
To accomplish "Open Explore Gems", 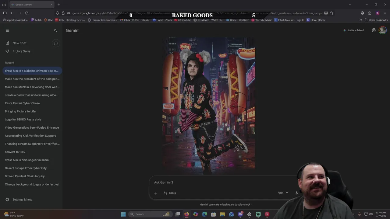I will tap(21, 51).
